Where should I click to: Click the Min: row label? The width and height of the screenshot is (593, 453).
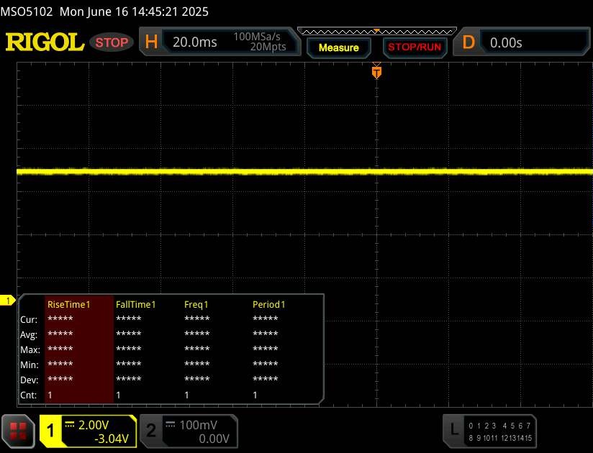(29, 365)
